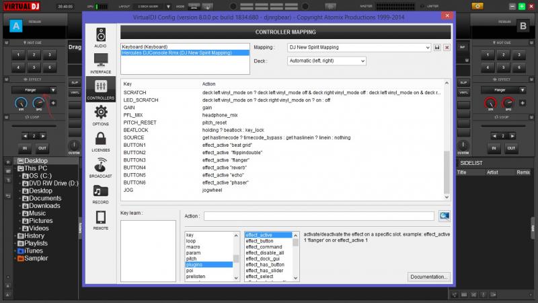Halve loop length on deck A

[x=25, y=136]
